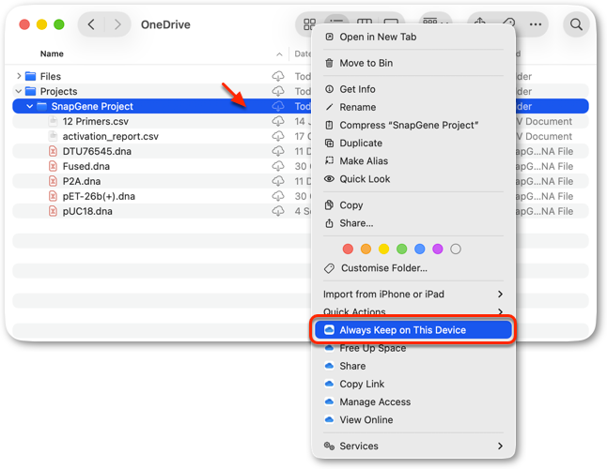Click the DTU76545.dna file icon
607x469 pixels.
pyautogui.click(x=53, y=151)
